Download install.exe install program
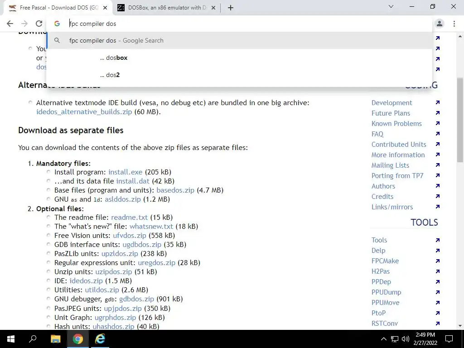The height and width of the screenshot is (348, 464). coord(125,172)
